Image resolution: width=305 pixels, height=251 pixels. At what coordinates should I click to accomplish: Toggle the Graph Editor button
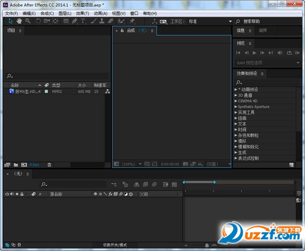coord(174,184)
